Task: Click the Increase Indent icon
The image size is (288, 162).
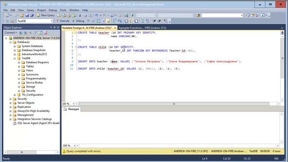Action: (159, 21)
